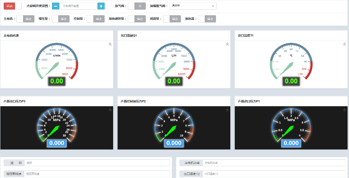Click the plus button for 冷却阀开度设置
The height and width of the screenshot is (178, 349).
[101, 6]
